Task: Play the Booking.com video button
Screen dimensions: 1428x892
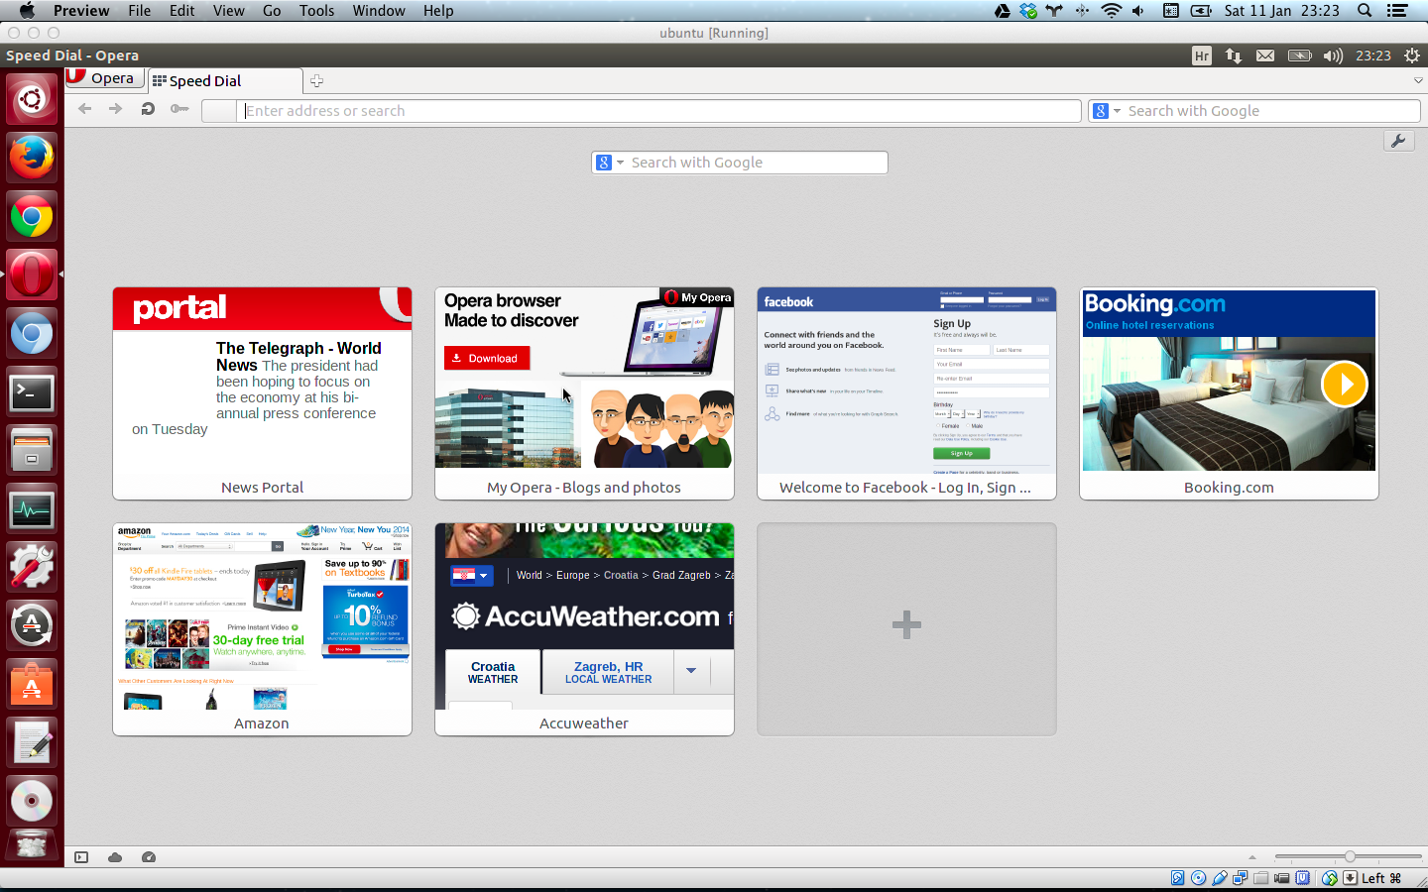Action: click(1345, 384)
